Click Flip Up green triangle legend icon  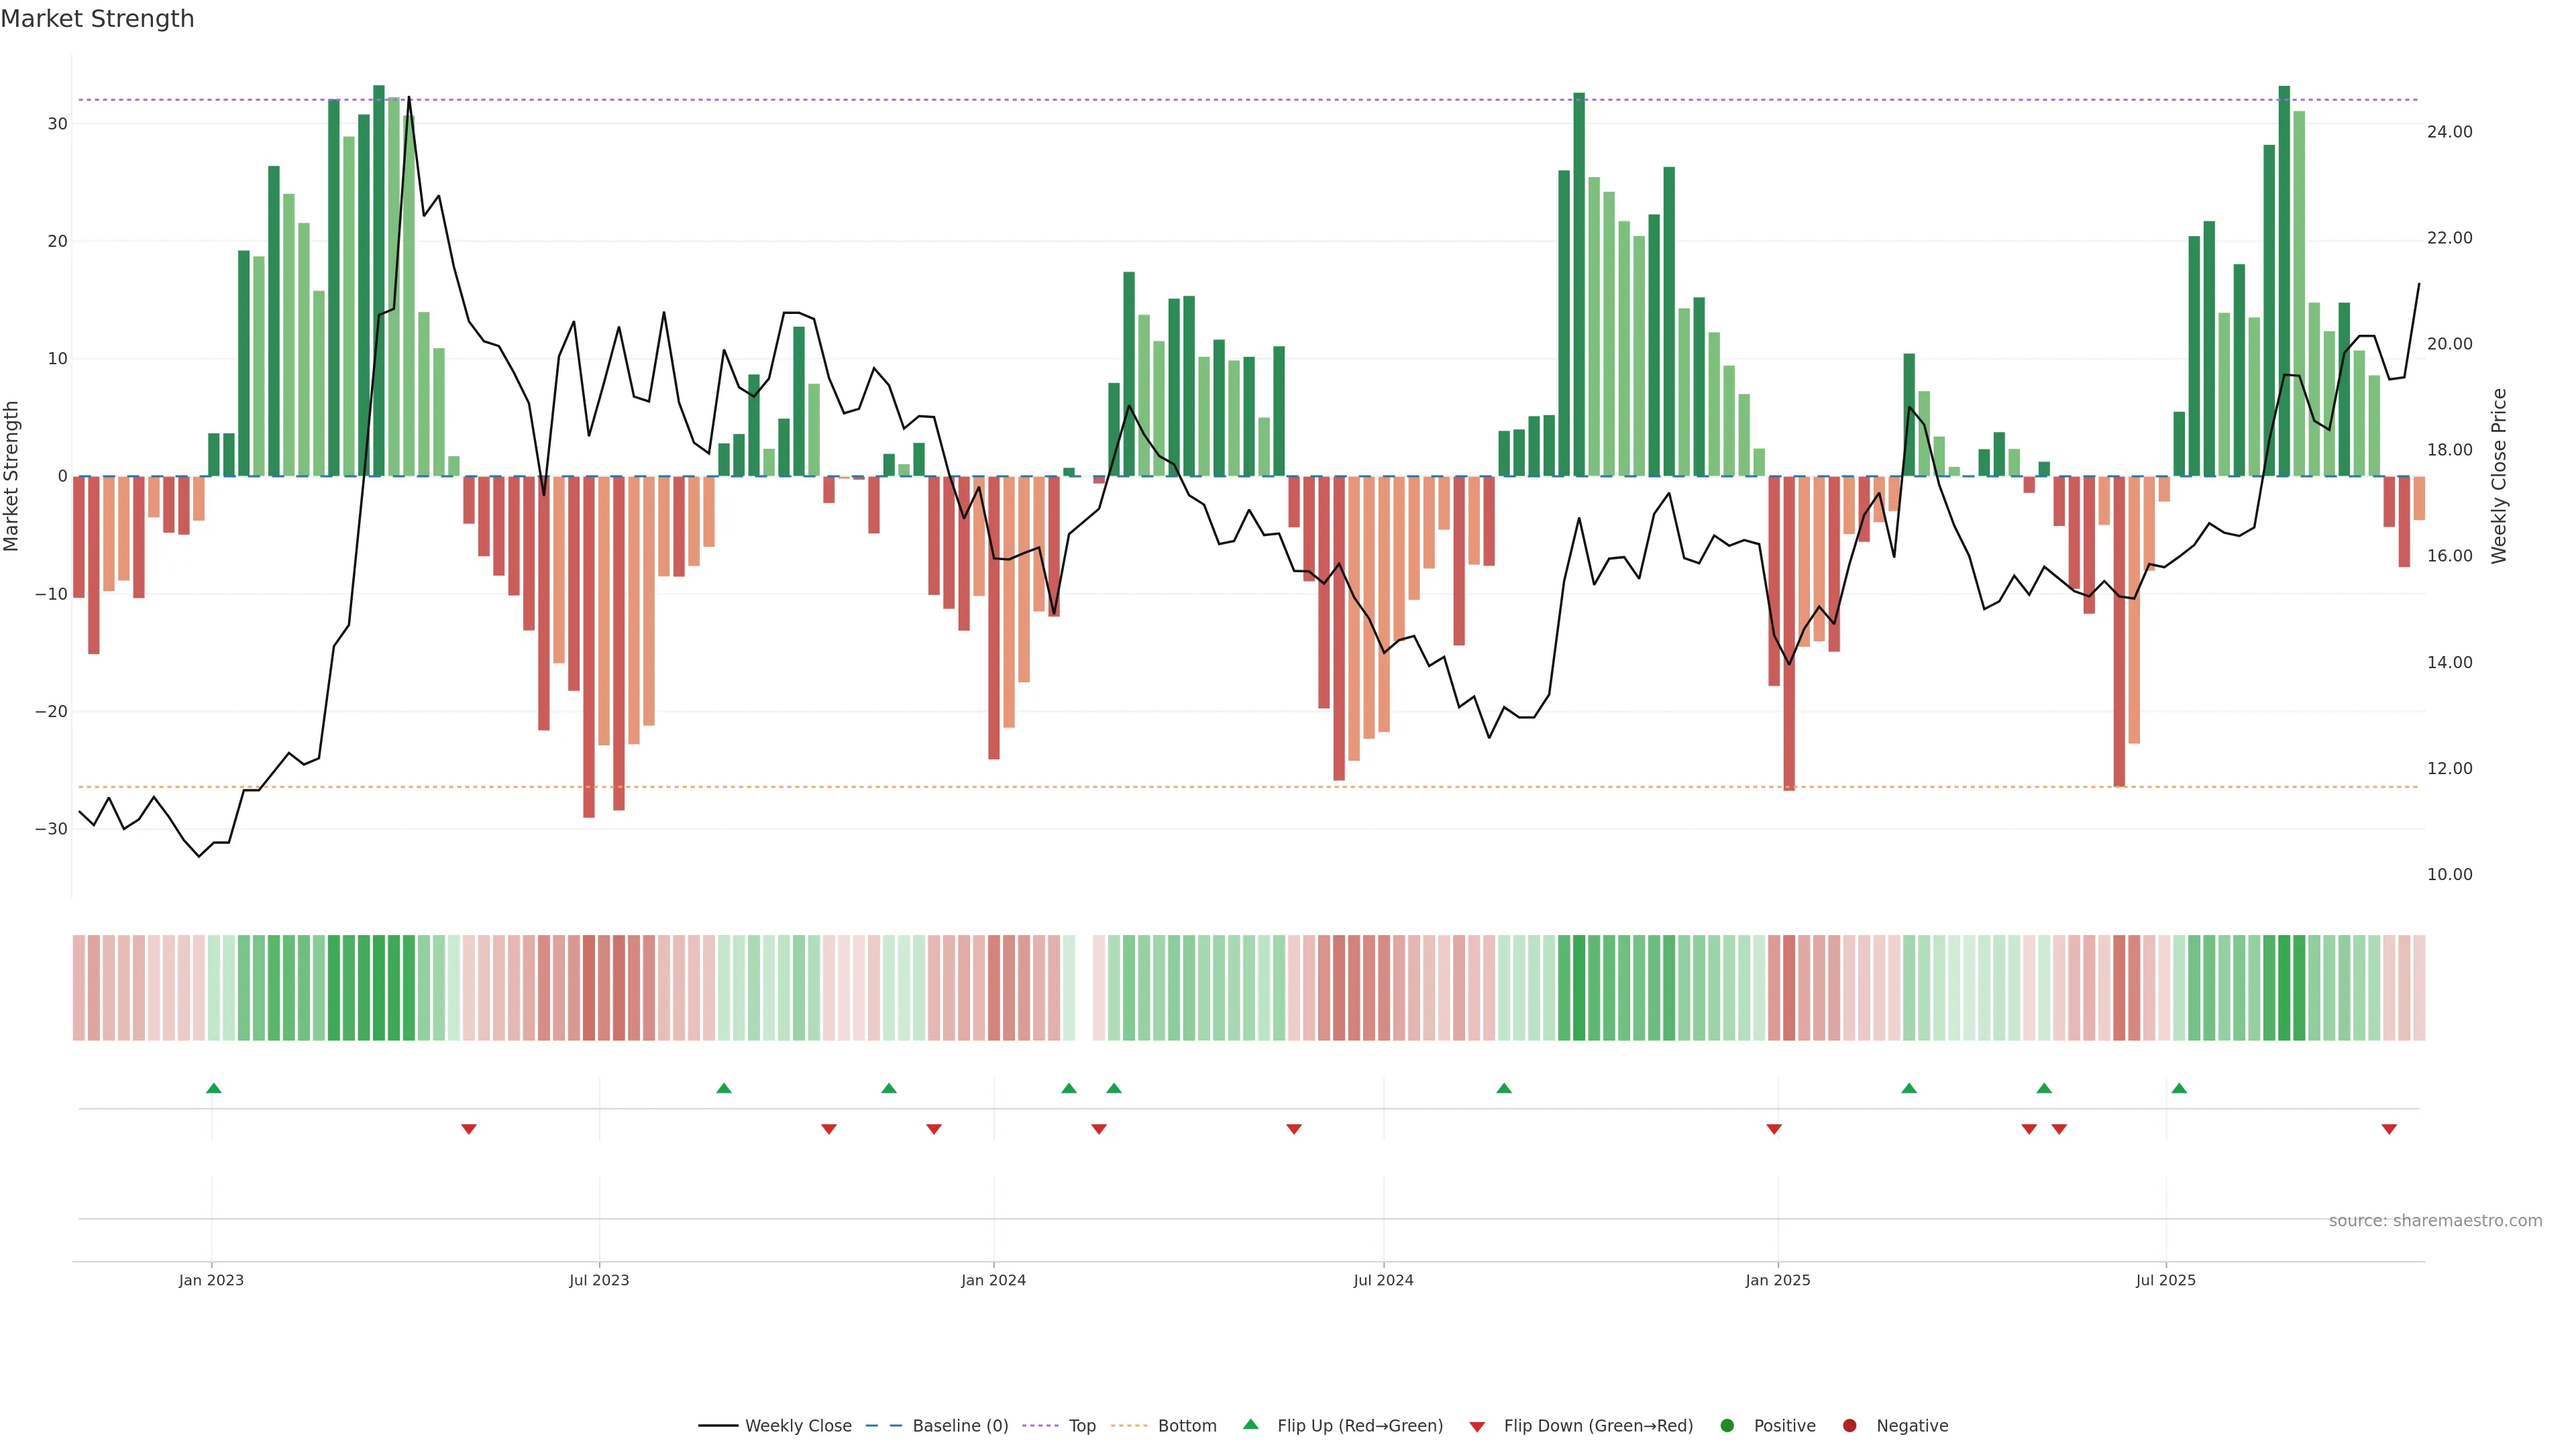(1250, 1424)
